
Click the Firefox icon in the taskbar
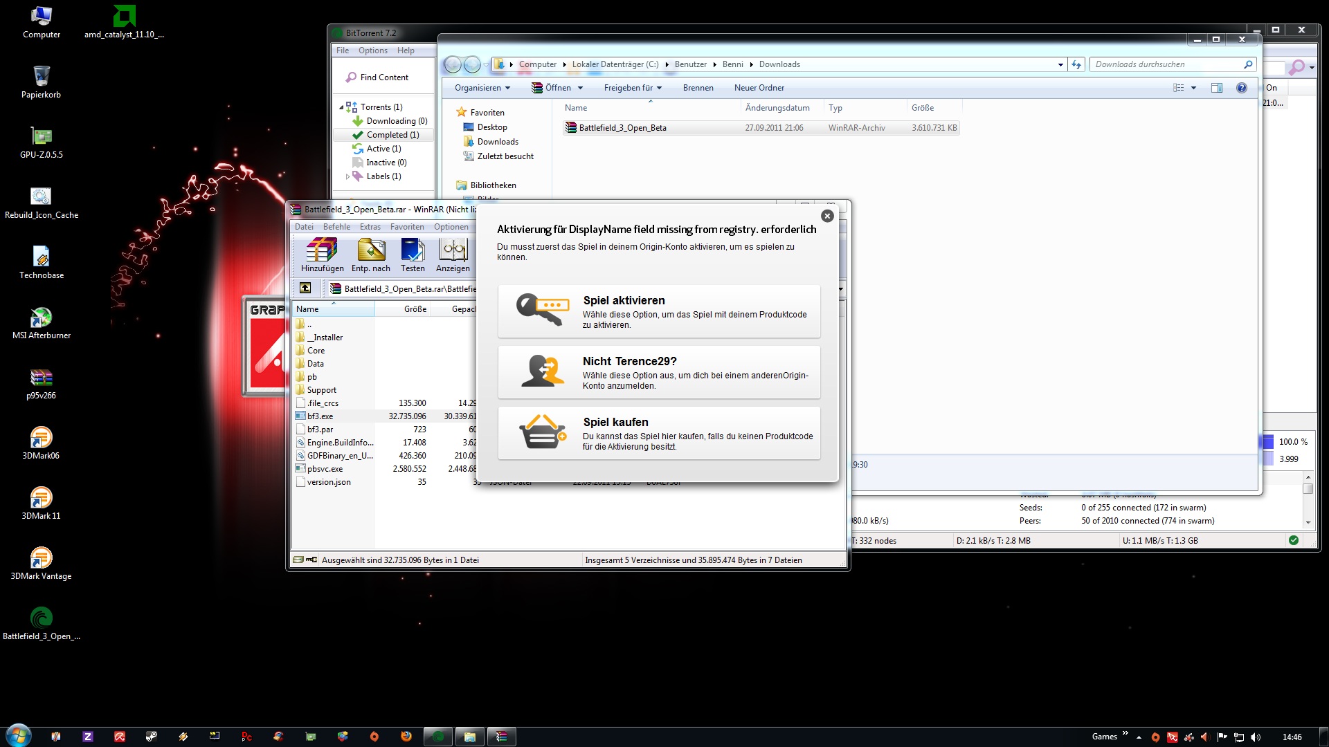(406, 737)
